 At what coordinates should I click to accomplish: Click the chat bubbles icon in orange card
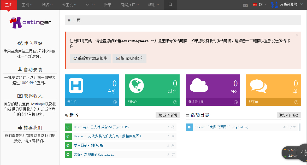(259, 86)
